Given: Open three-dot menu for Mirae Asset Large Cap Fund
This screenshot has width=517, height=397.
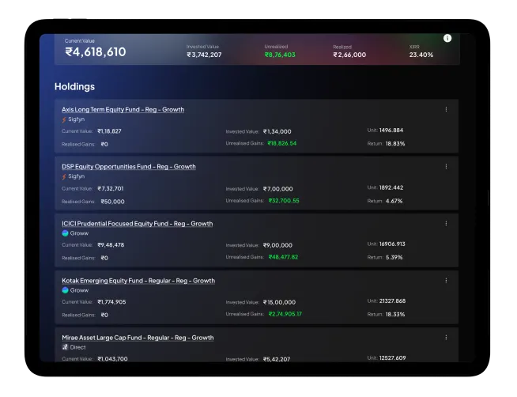Looking at the screenshot, I should (x=446, y=338).
